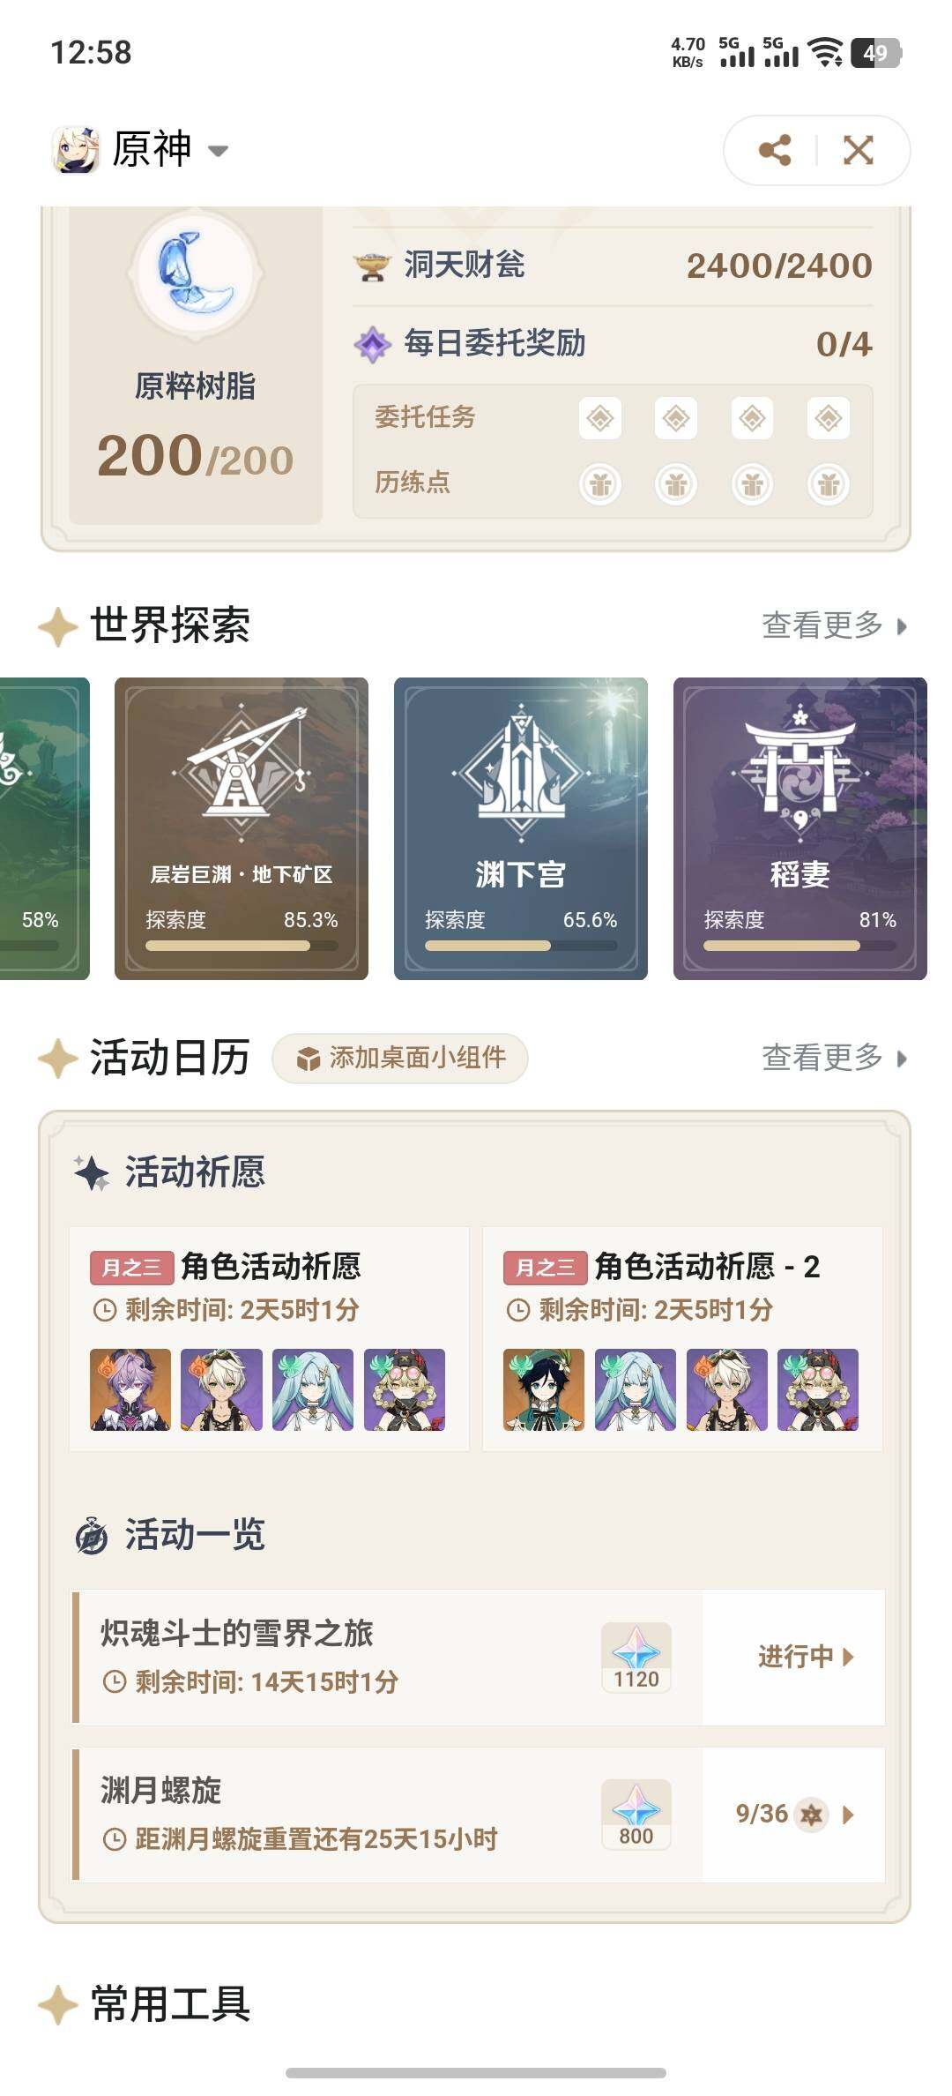Open the 角色活动祈愿 - 2 banner card

point(682,1338)
